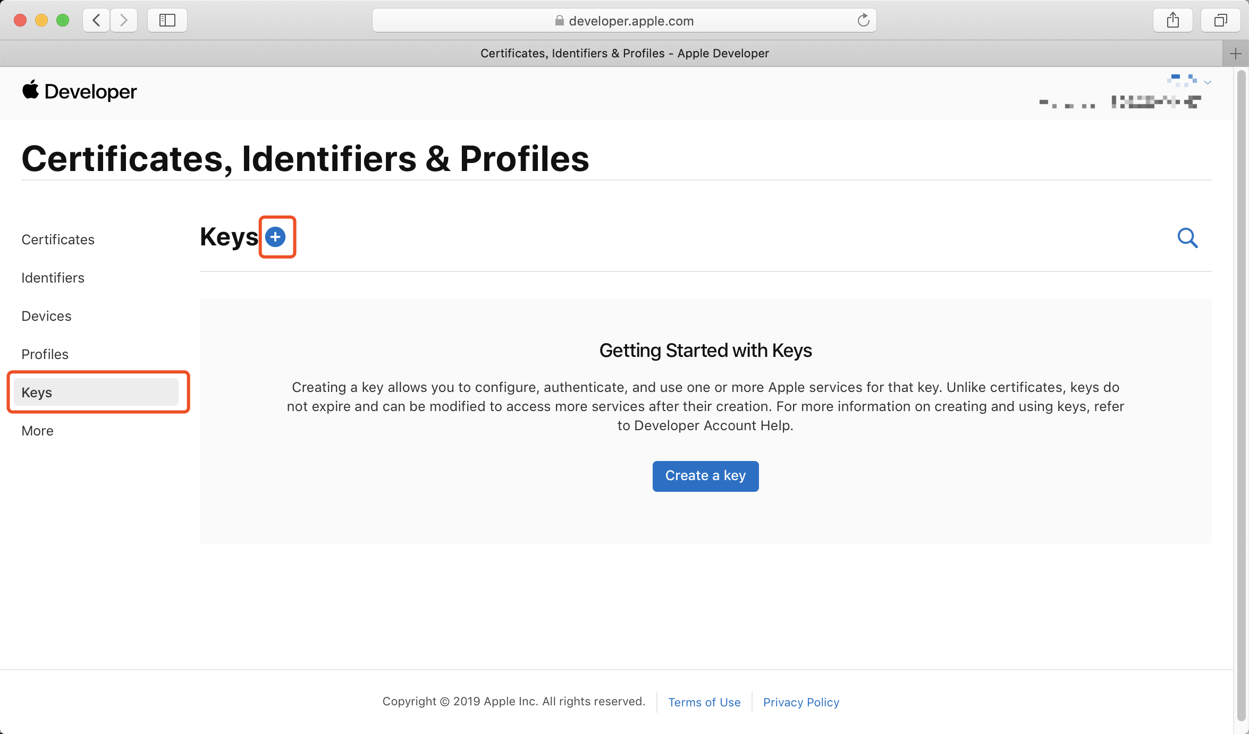Go to Devices in the sidebar

click(46, 316)
